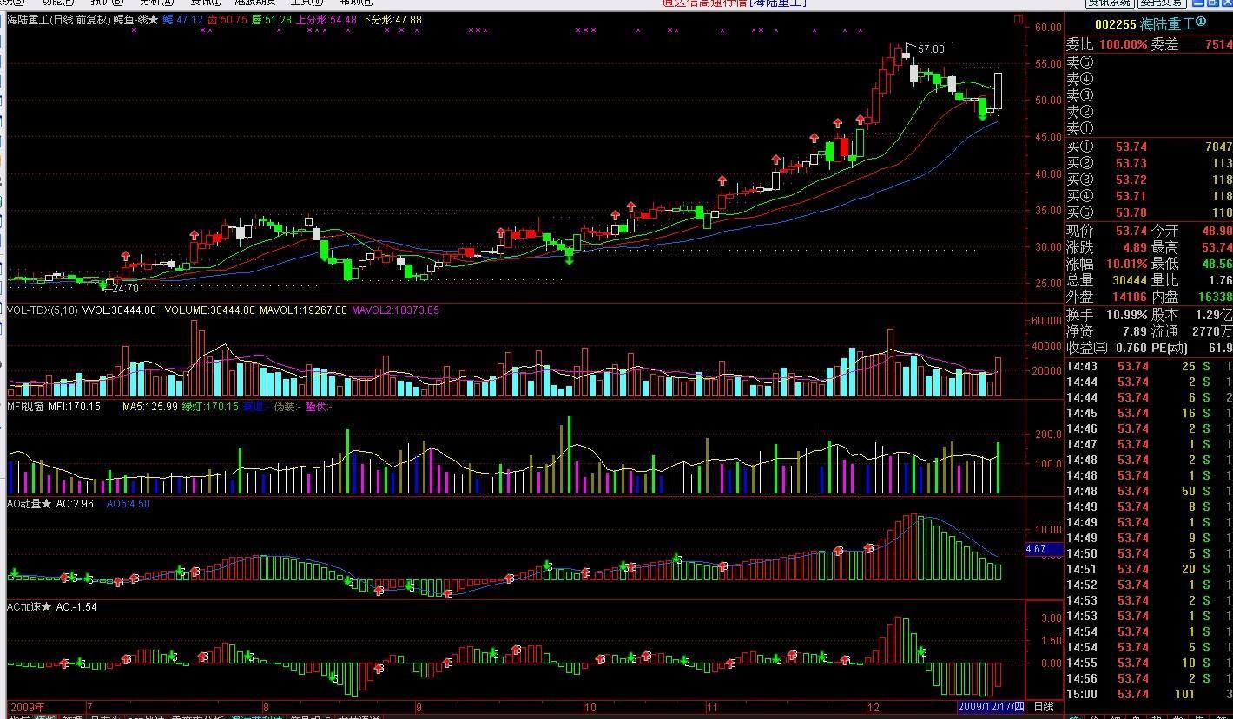Click the 上分形:54.48 indicator value

(326, 19)
